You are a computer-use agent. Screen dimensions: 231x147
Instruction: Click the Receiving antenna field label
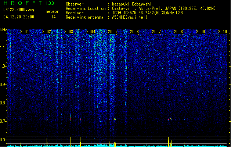pos(84,17)
